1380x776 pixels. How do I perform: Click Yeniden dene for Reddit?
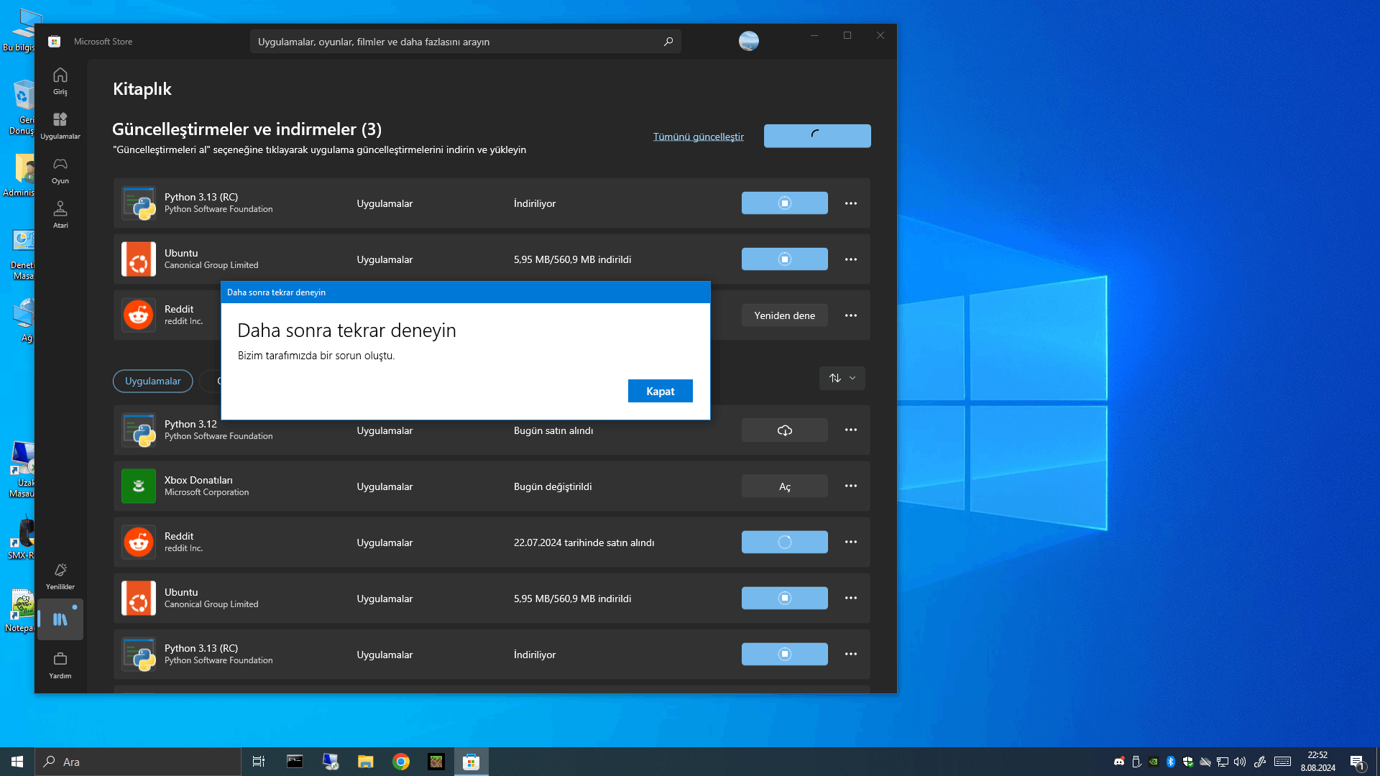(784, 315)
